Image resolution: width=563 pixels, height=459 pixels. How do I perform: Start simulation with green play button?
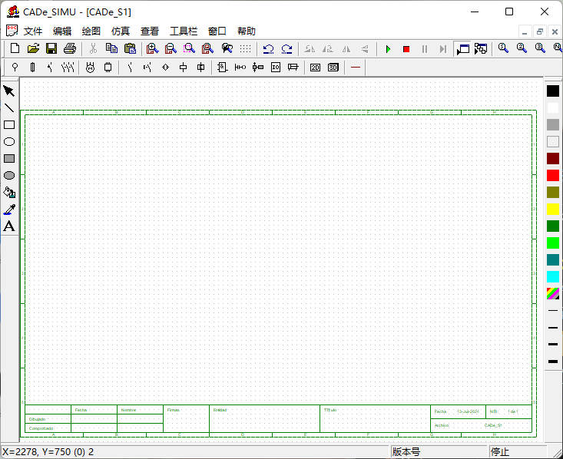coord(388,49)
